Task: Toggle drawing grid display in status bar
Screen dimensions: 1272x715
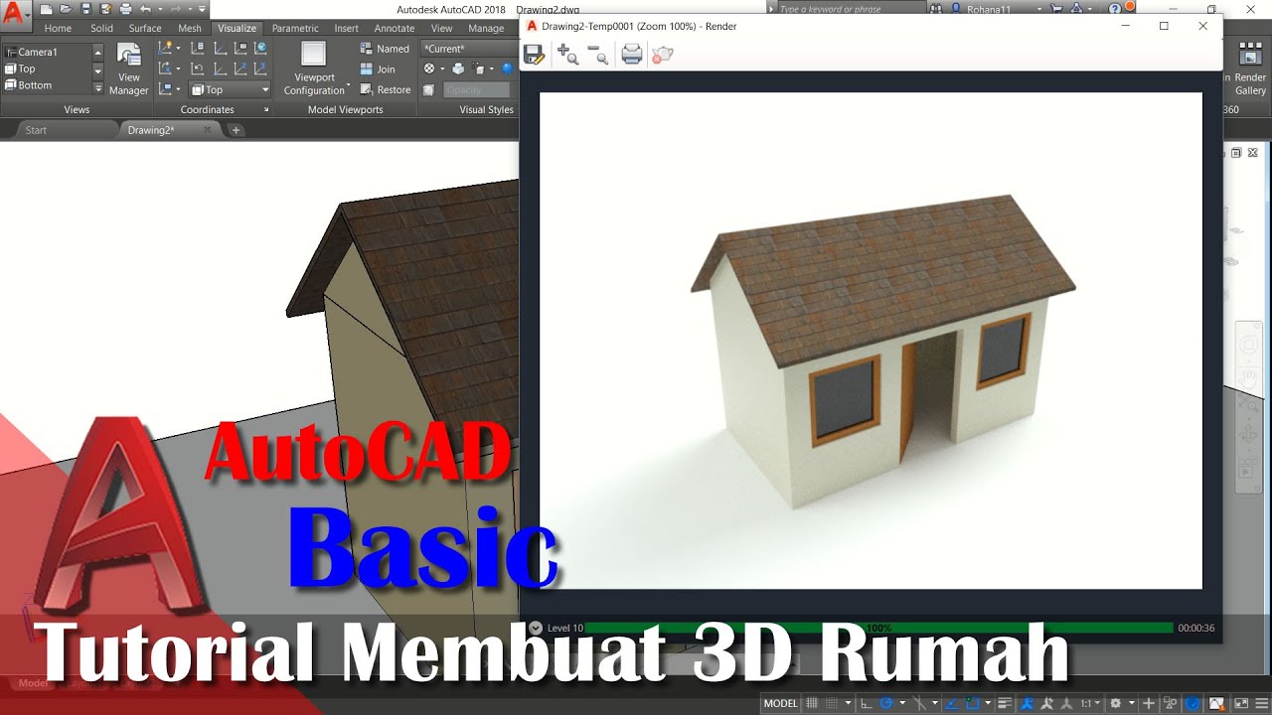Action: pyautogui.click(x=812, y=703)
